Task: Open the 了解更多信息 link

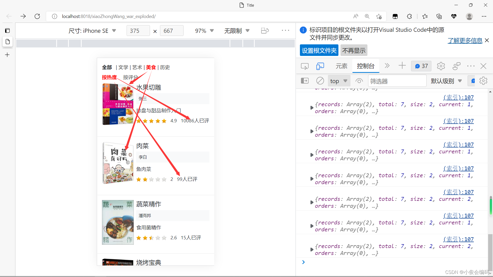Action: pyautogui.click(x=465, y=41)
